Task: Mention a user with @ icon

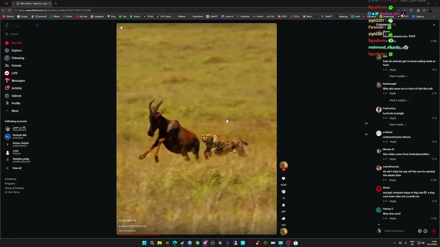Action: coord(420,231)
